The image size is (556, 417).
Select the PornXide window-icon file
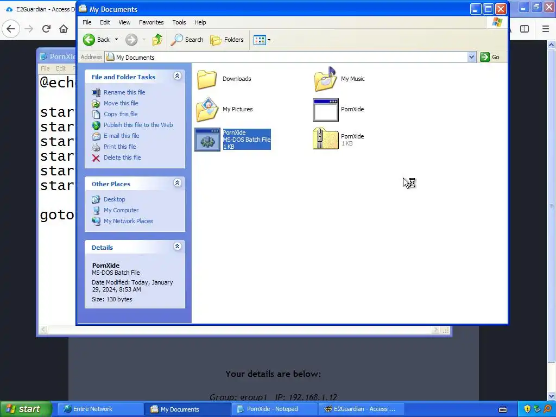[x=326, y=110]
